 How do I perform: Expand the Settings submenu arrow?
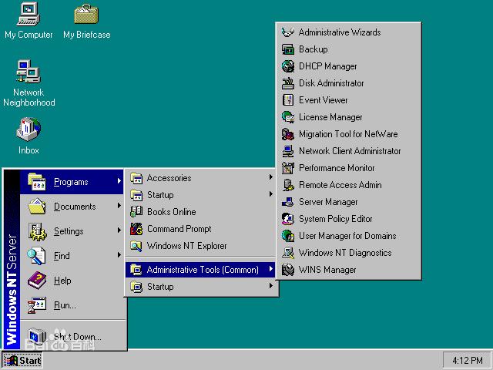pos(119,230)
